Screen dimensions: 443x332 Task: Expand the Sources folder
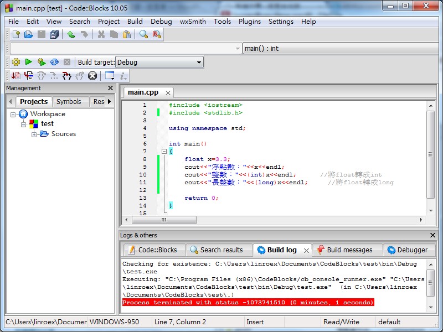tap(34, 134)
